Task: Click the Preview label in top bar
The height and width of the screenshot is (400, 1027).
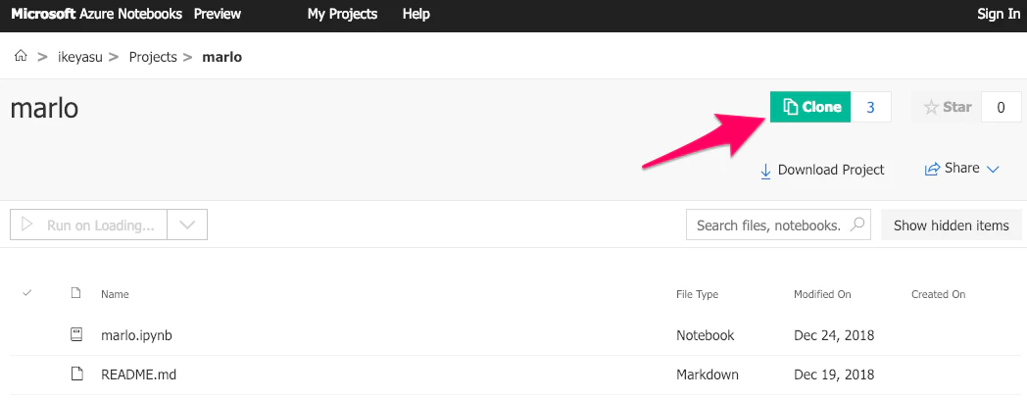Action: point(218,14)
